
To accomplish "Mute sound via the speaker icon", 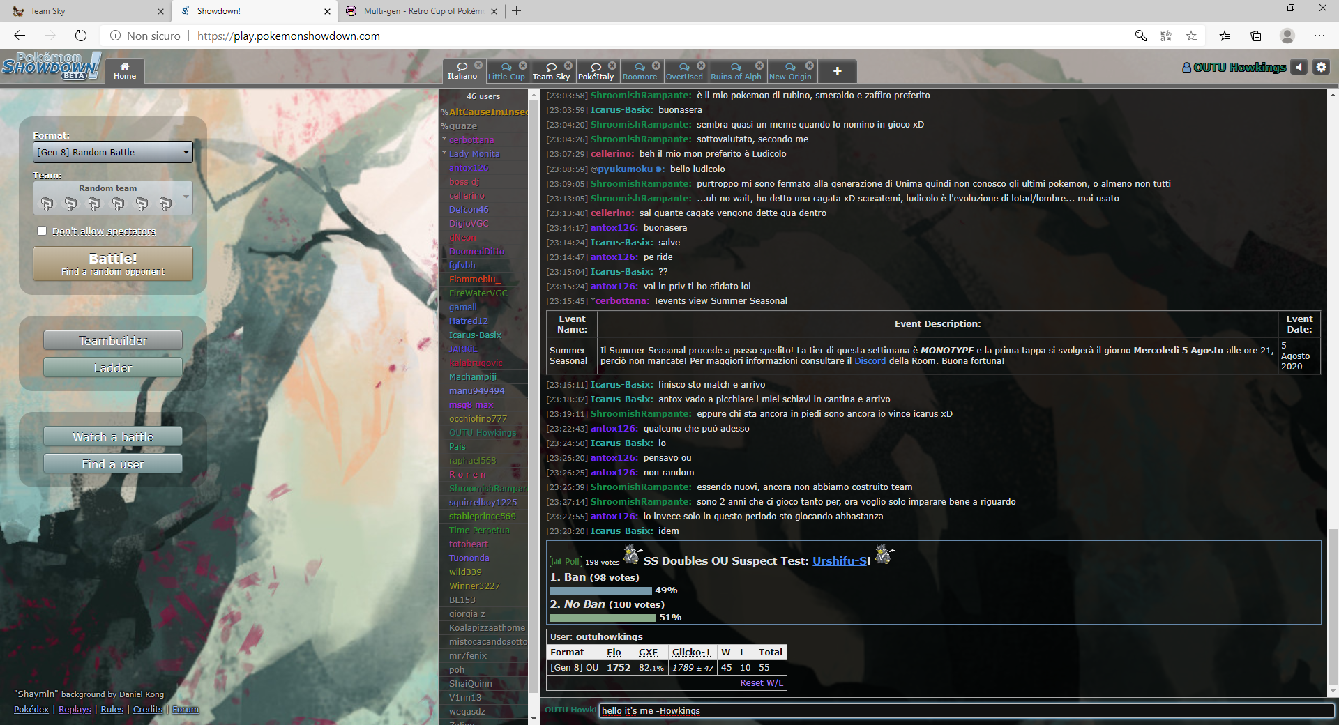I will click(x=1299, y=67).
